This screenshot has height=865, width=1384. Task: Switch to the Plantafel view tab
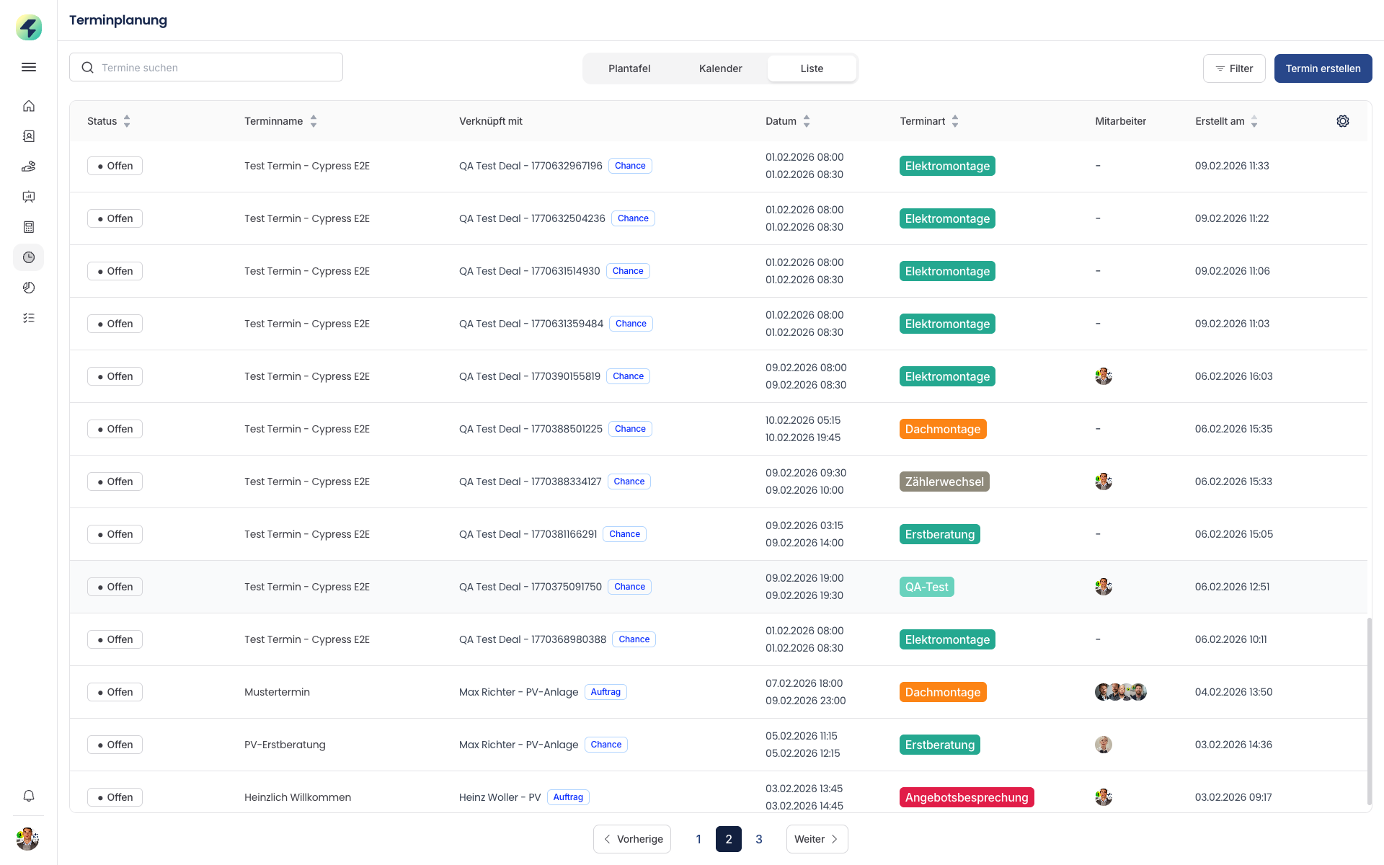pos(629,68)
